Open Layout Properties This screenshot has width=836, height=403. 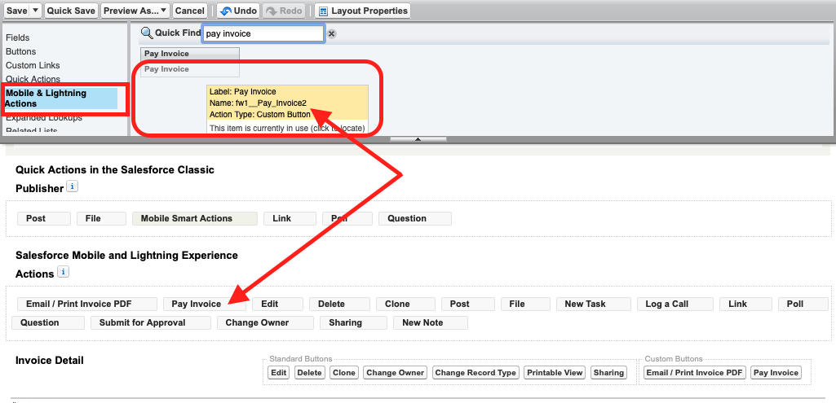click(x=363, y=11)
